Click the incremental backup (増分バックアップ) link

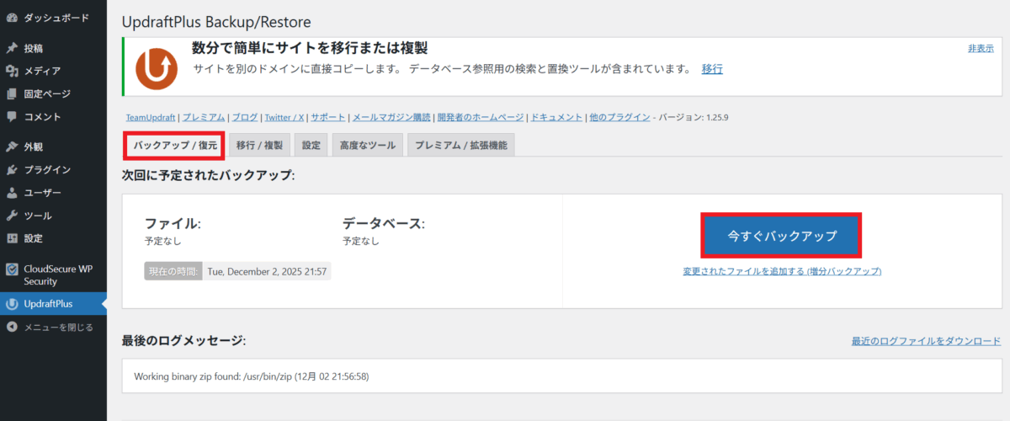(782, 271)
